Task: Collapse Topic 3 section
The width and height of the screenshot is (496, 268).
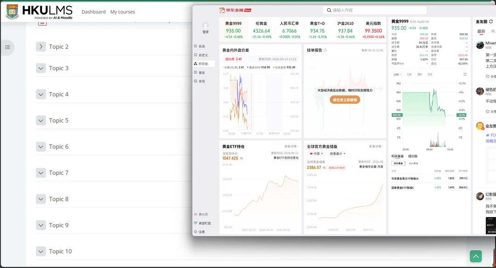Action: [x=41, y=68]
